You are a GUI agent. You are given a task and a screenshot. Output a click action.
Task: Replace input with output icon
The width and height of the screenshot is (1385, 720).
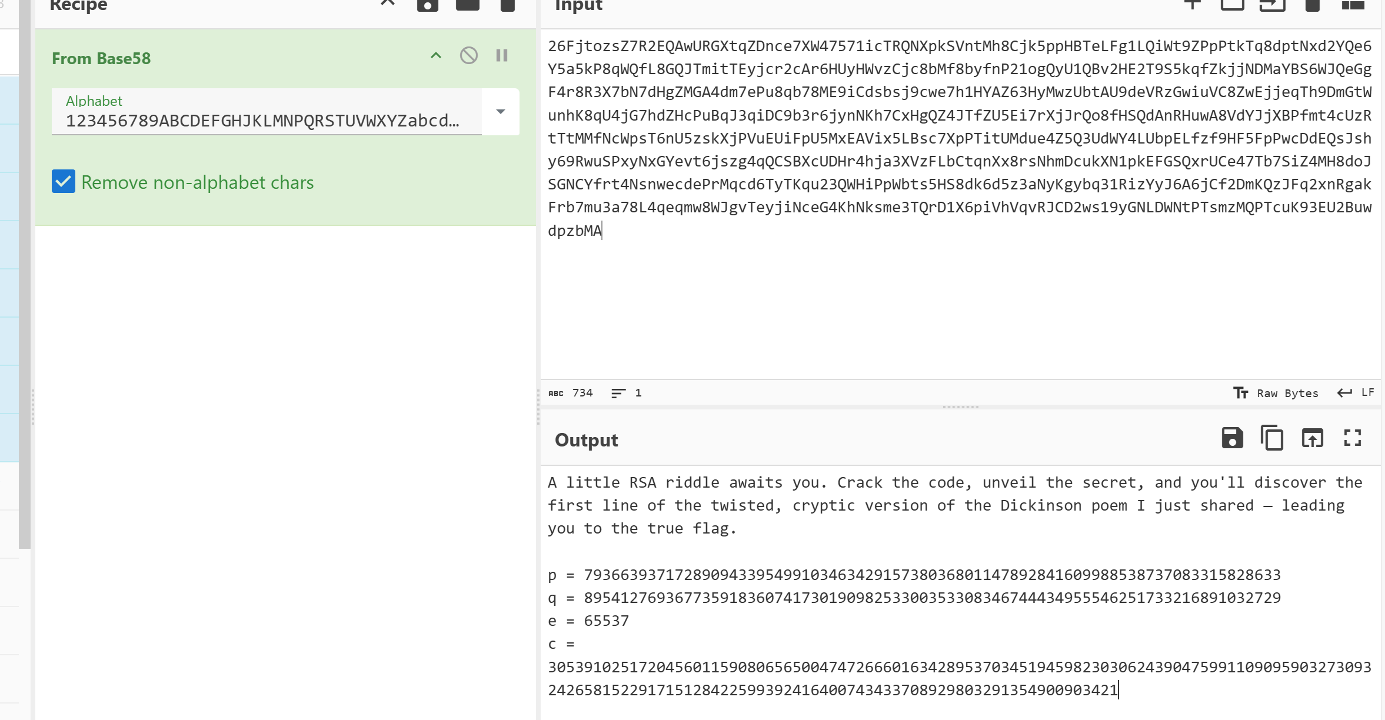(1312, 438)
